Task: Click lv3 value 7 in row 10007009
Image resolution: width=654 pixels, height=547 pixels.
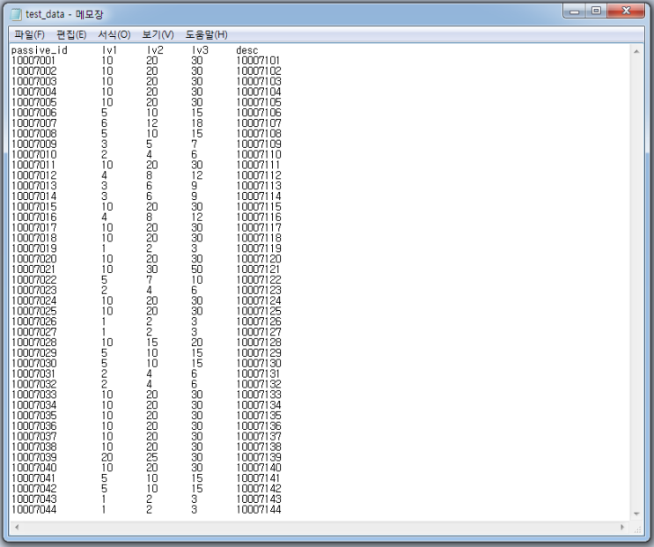Action: (x=195, y=144)
